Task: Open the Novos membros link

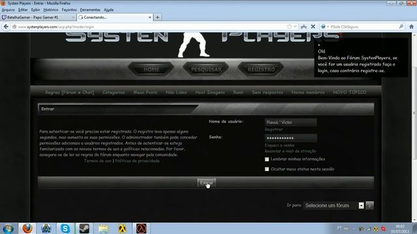Action: point(308,92)
